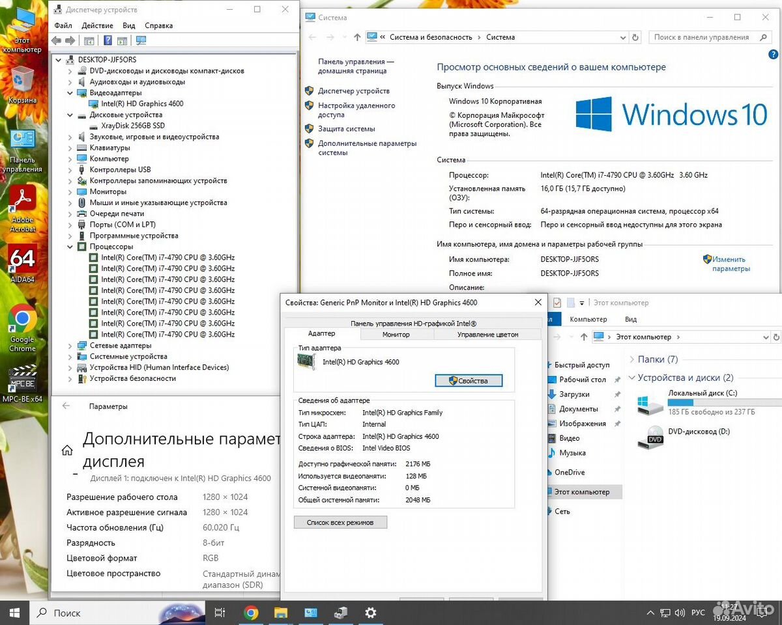
Task: Switch to the Управление цветом tab
Action: tap(487, 334)
